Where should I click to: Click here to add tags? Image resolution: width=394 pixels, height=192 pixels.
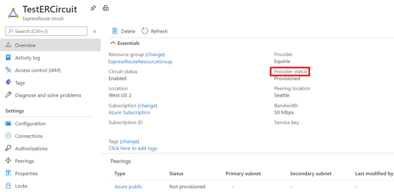coord(133,148)
